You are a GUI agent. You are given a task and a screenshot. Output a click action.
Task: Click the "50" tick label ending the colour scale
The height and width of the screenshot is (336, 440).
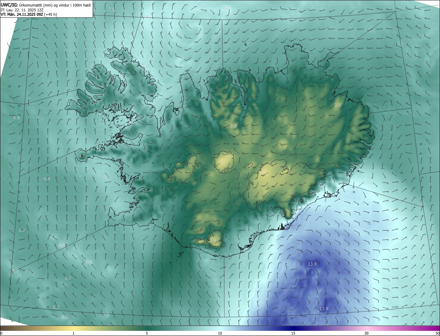point(437,333)
